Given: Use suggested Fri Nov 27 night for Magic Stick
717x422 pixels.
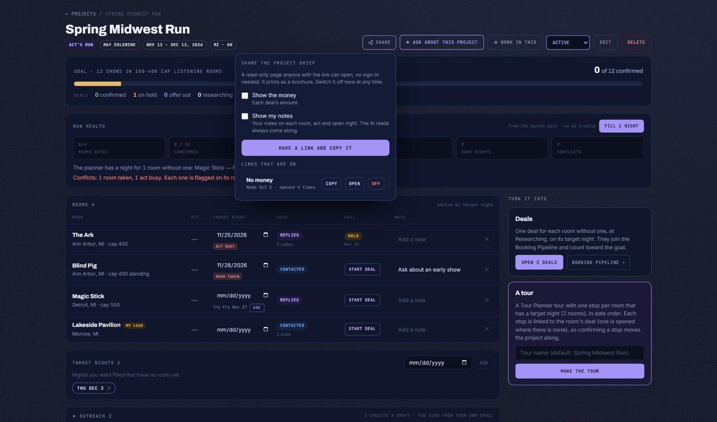Looking at the screenshot, I should click(257, 308).
